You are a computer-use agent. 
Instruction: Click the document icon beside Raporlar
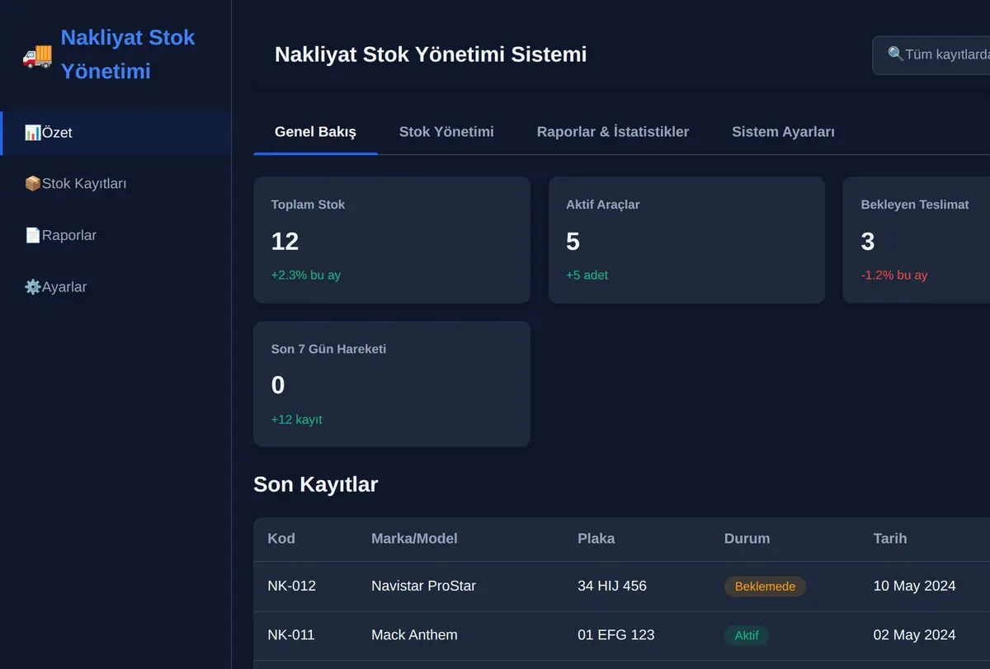pyautogui.click(x=33, y=236)
